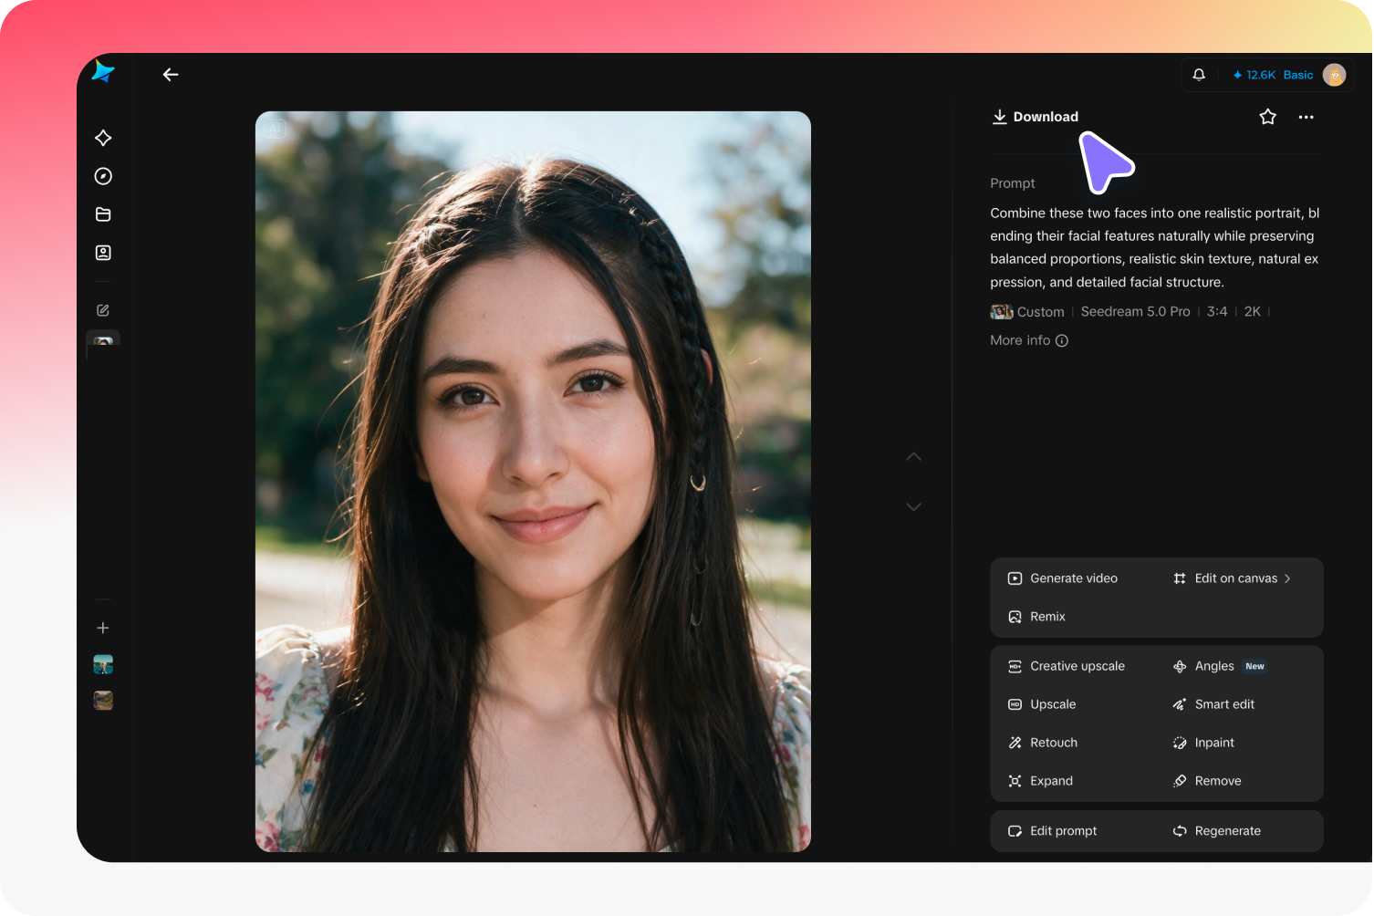Screen dimensions: 1374x916
Task: Open the three-dot more options menu
Action: click(x=1306, y=117)
